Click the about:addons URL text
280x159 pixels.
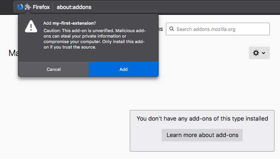(x=74, y=7)
